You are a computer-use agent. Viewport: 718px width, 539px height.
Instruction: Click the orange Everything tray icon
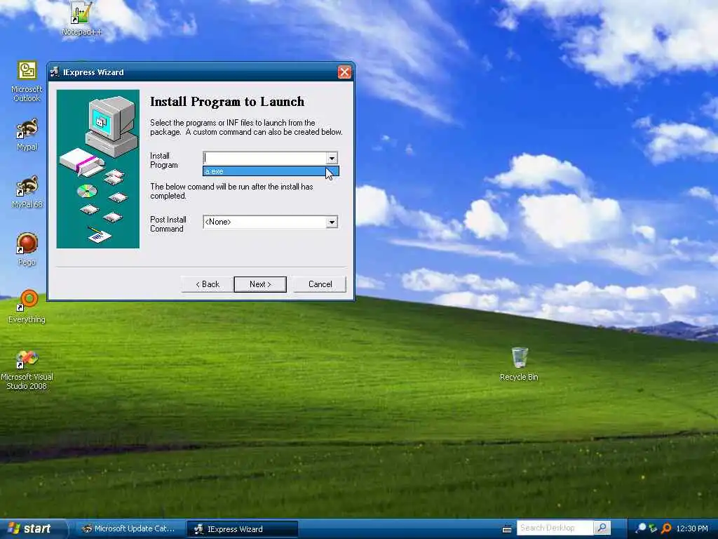[x=666, y=528]
